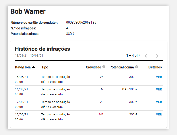Go to next page of infractions

(x=157, y=56)
